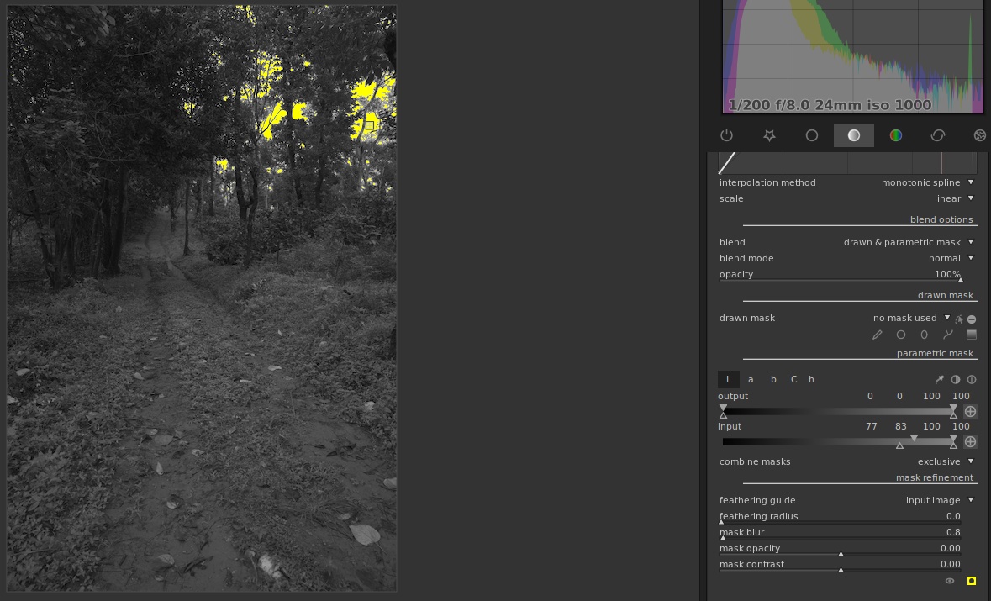Click the mask opacity slider
991x601 pixels.
coord(841,553)
